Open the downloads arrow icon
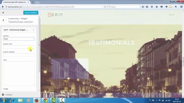Screen dimensions: 184x103 click(x=152, y=7)
